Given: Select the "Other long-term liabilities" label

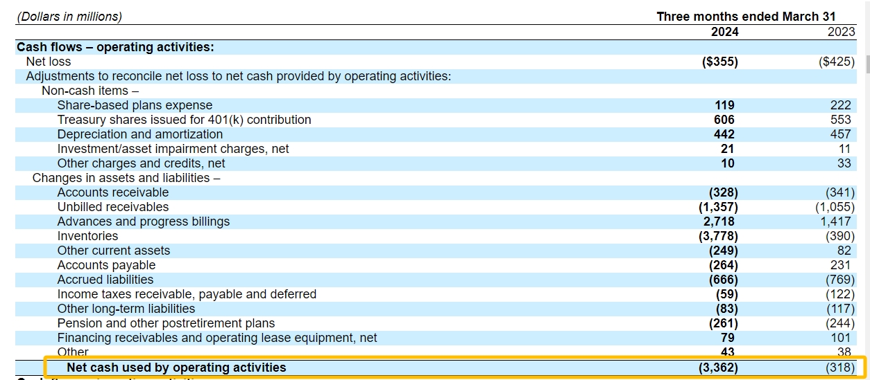Looking at the screenshot, I should (126, 309).
